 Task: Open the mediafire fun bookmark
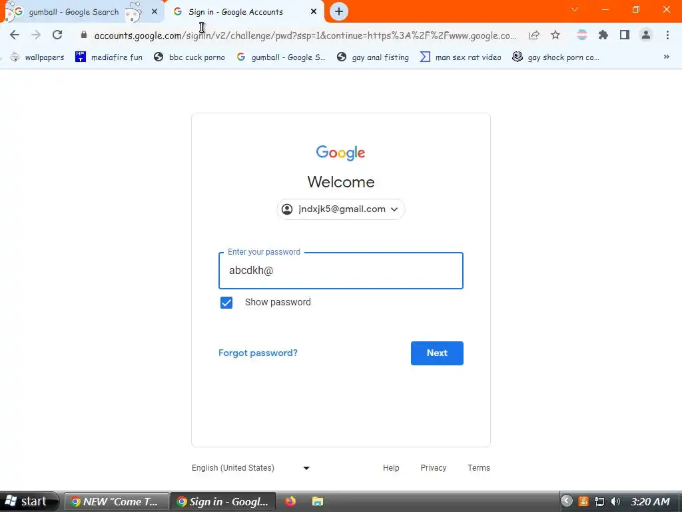point(109,57)
